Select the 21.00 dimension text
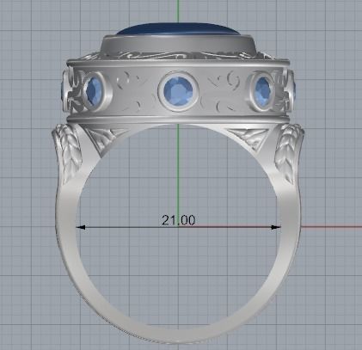 [x=178, y=220]
